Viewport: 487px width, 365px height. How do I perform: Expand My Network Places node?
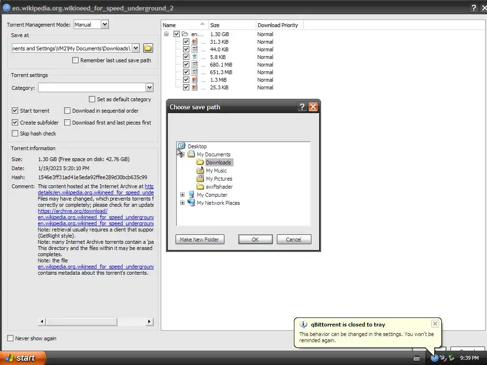pyautogui.click(x=182, y=202)
